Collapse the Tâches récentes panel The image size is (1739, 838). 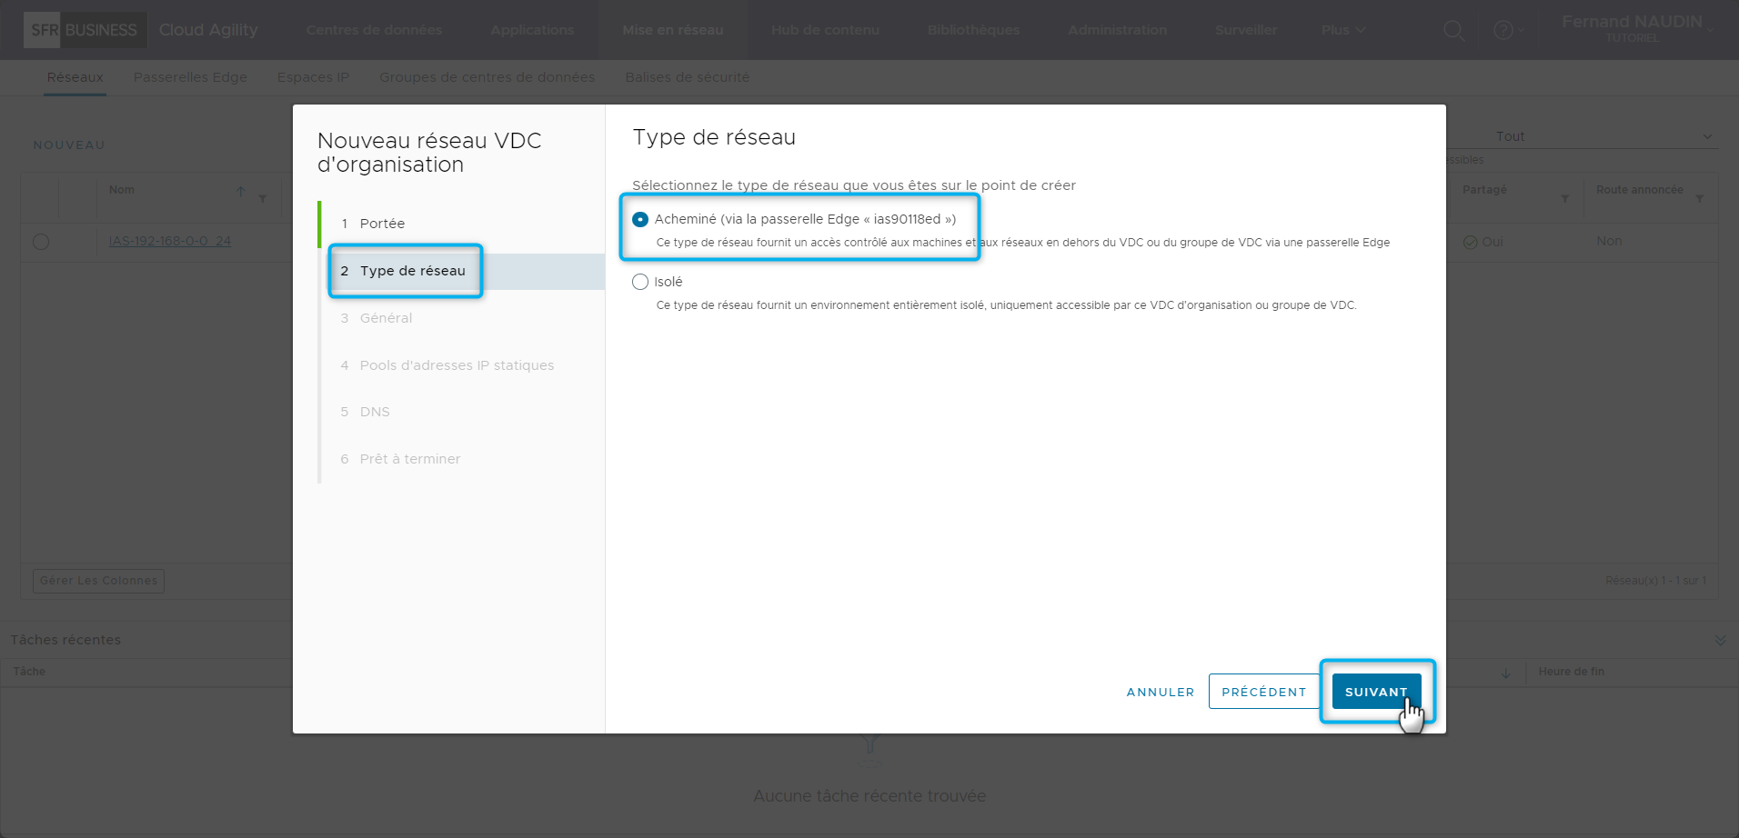pos(1720,639)
